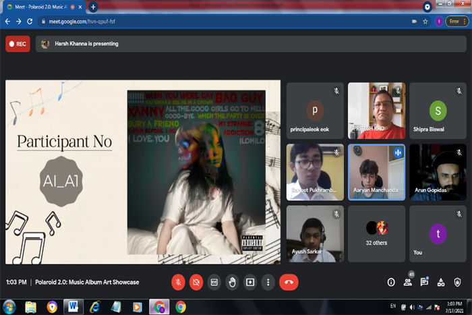The image size is (472, 315).
Task: Bookmark this page with the star icon
Action: coord(425,22)
